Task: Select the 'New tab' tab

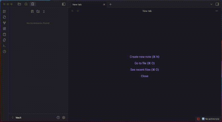Action: click(89, 5)
